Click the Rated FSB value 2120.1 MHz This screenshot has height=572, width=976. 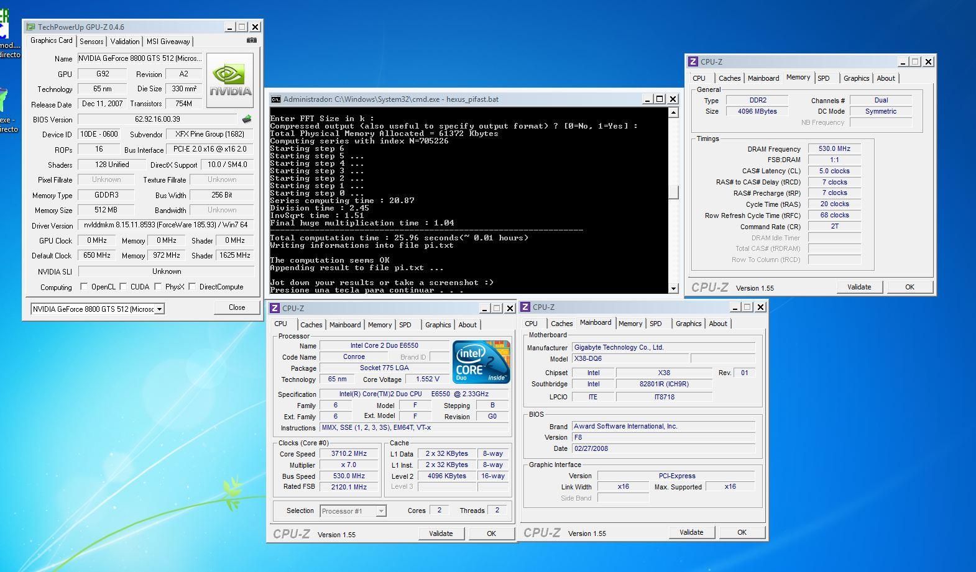[x=349, y=488]
